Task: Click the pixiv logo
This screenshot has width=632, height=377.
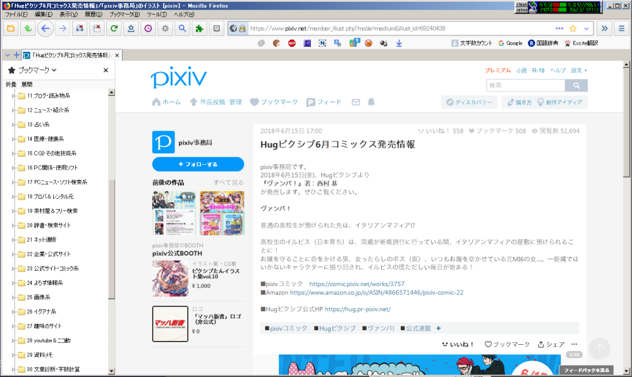Action: point(179,77)
